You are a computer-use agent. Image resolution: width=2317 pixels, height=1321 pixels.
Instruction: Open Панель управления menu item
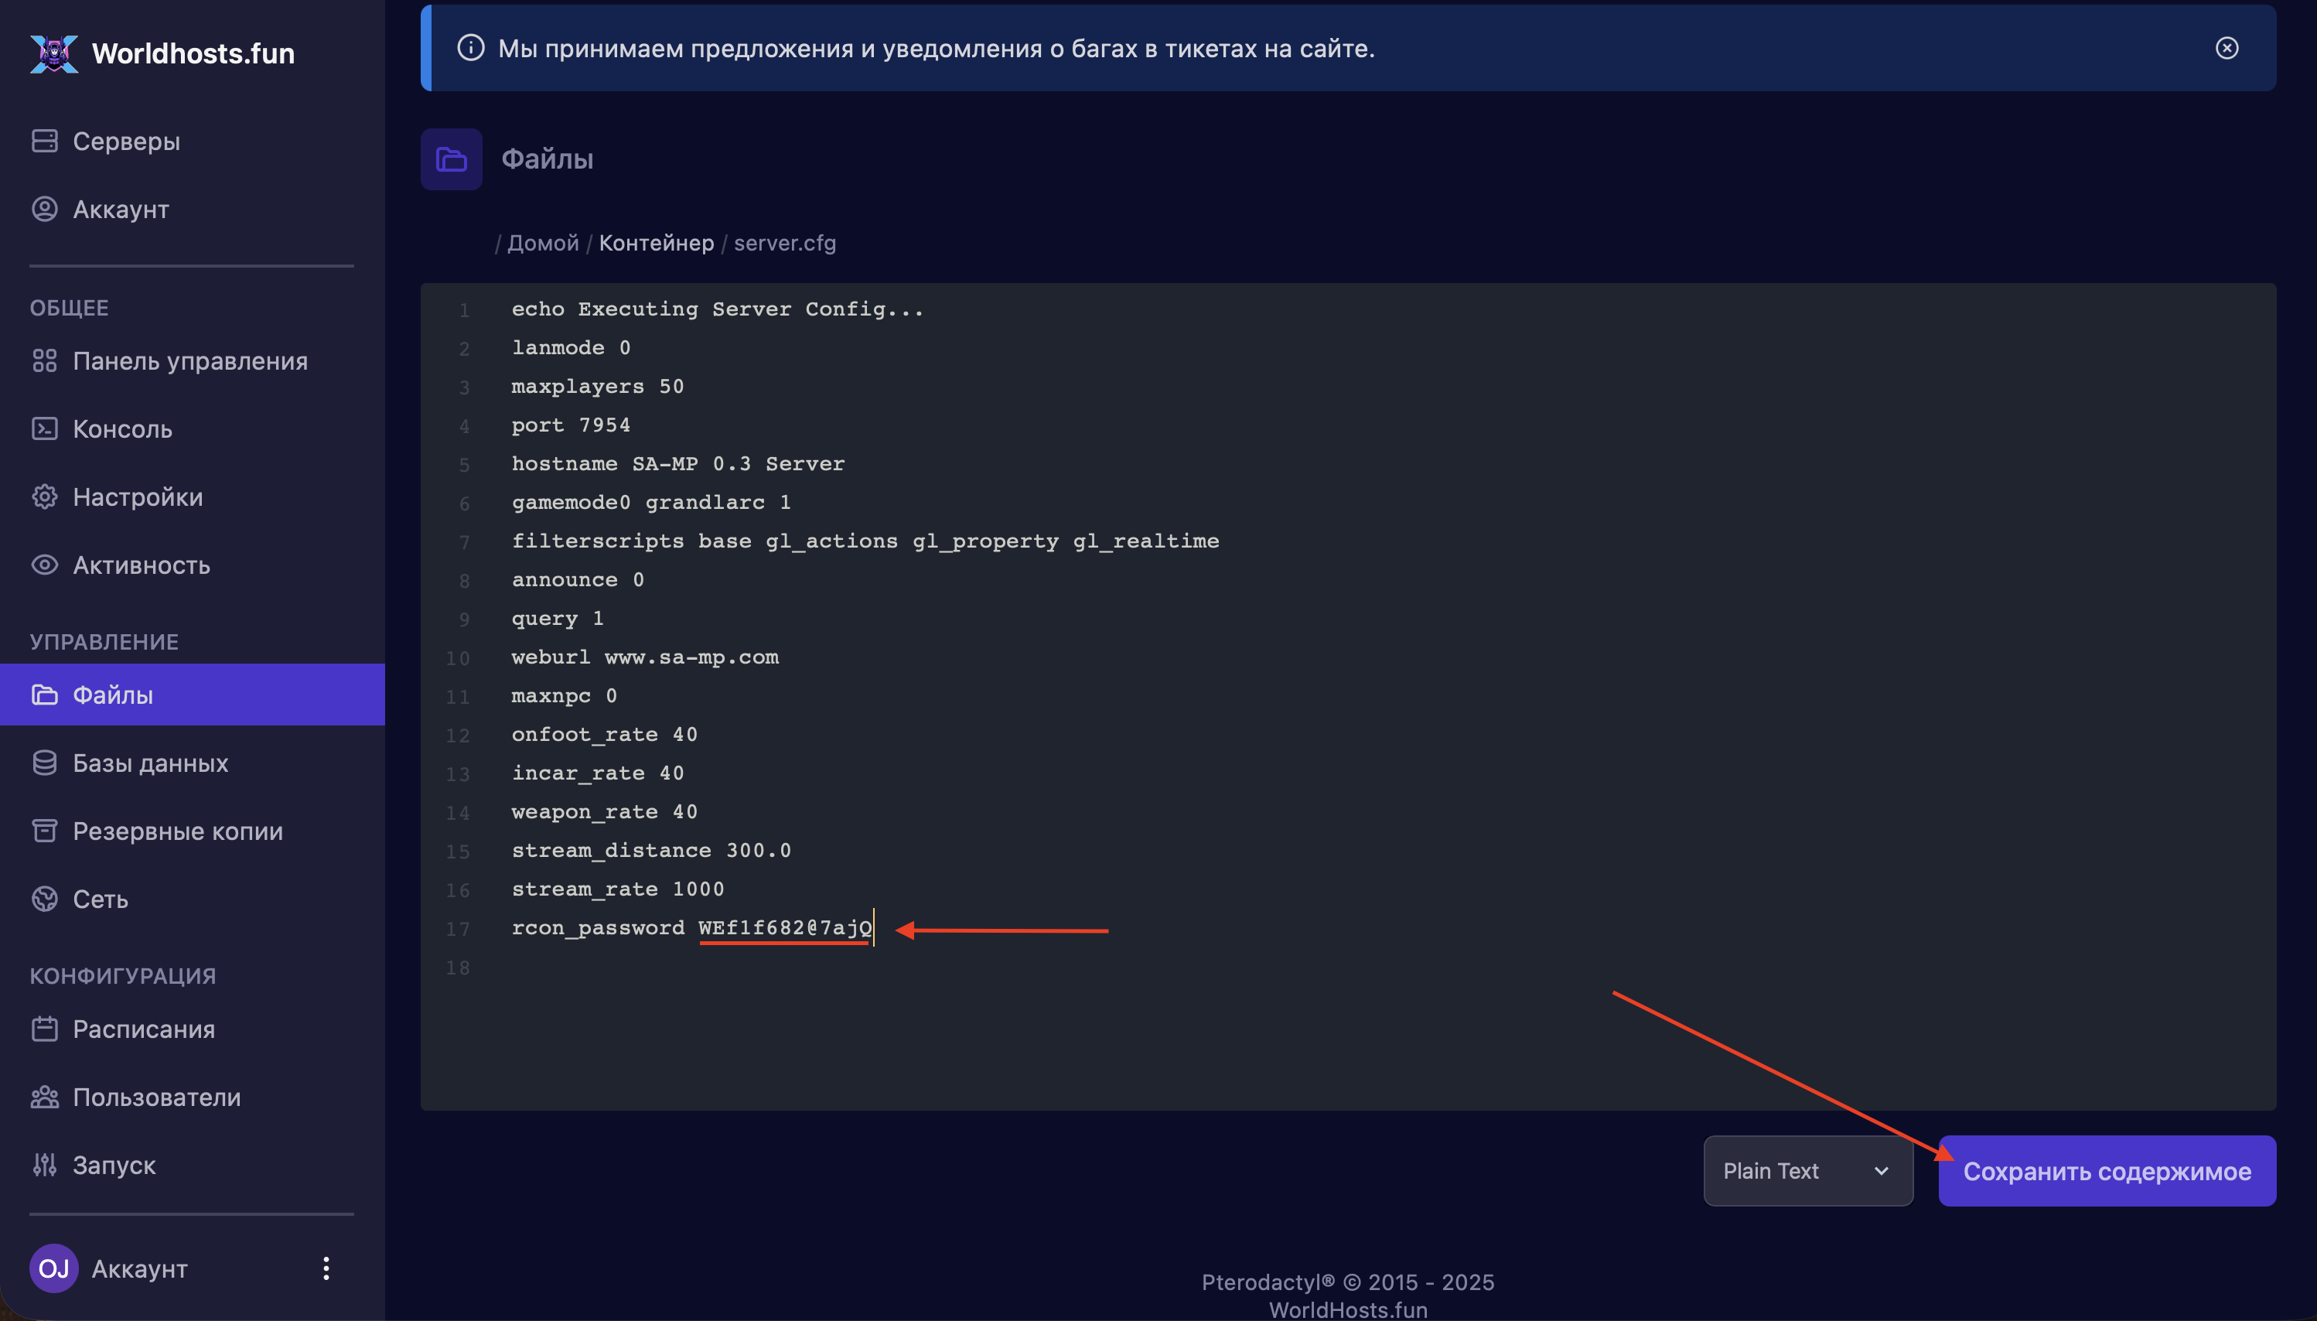[189, 361]
